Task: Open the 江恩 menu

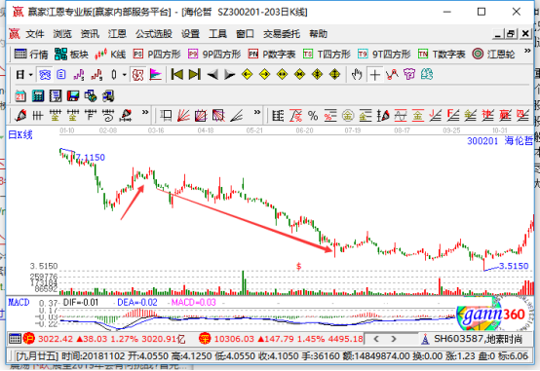Action: [x=117, y=34]
